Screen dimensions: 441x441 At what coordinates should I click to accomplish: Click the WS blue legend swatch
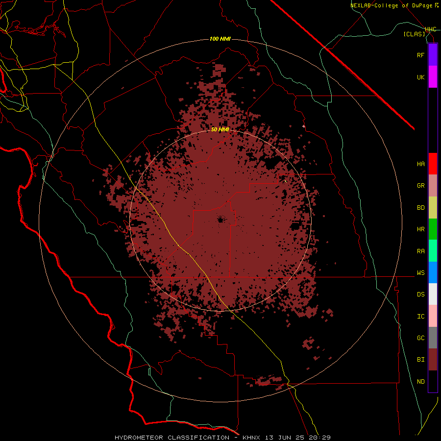pos(433,272)
